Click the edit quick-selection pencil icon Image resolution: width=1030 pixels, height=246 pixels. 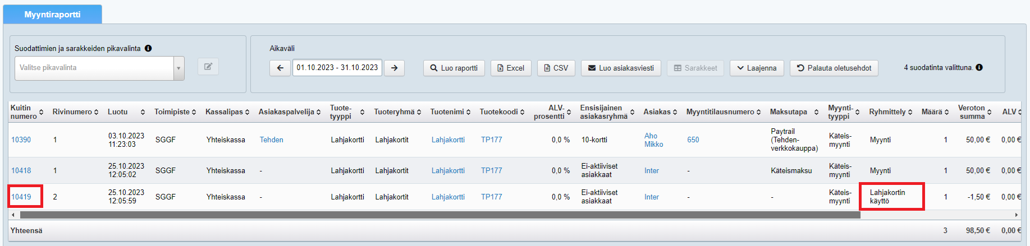208,67
